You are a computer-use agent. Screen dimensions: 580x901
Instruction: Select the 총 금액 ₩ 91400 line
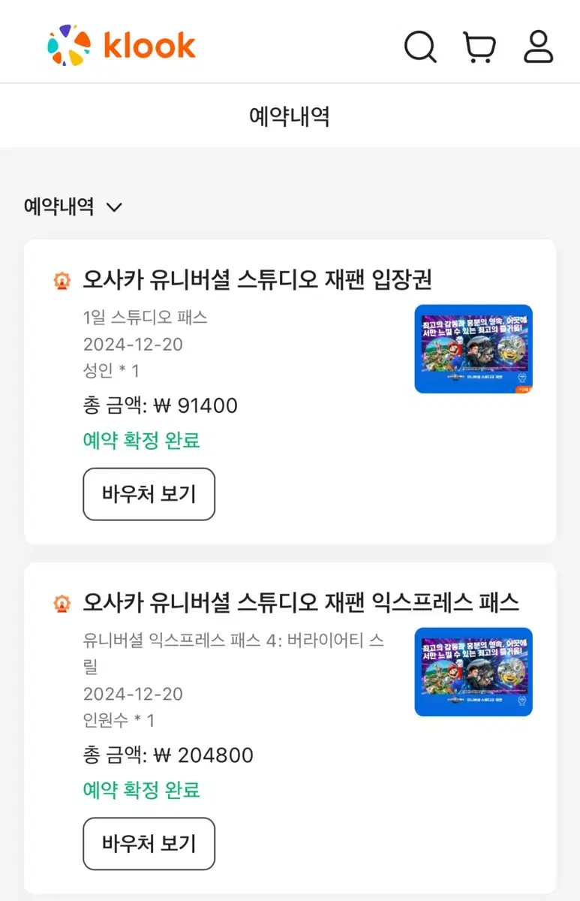pyautogui.click(x=160, y=406)
